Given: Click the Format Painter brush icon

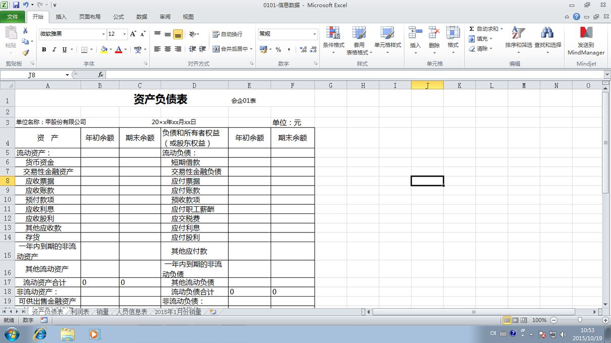Looking at the screenshot, I should click(x=25, y=52).
